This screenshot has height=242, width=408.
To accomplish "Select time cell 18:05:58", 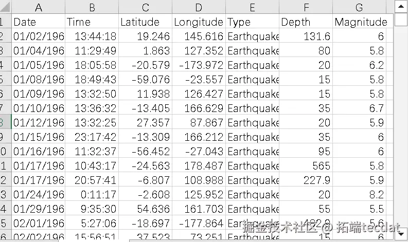I will pos(92,64).
